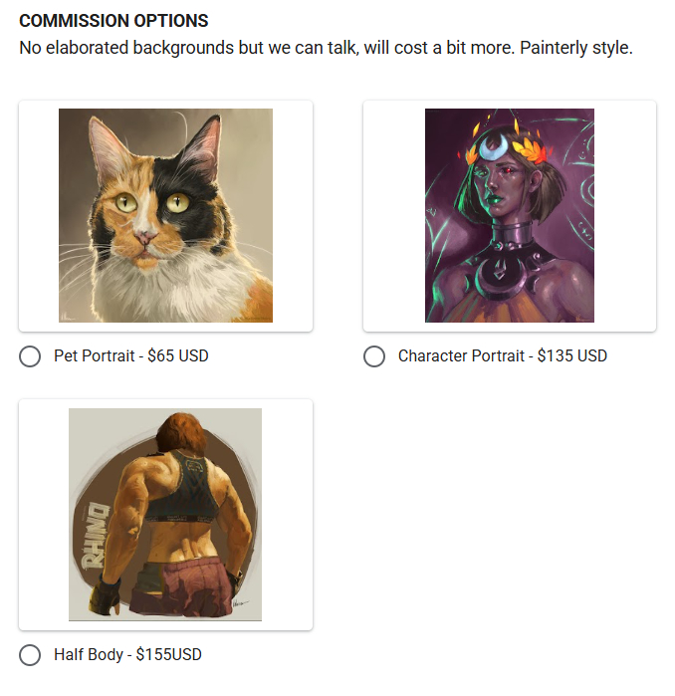
Task: Click the cat's right yellow eye
Action: point(179,202)
